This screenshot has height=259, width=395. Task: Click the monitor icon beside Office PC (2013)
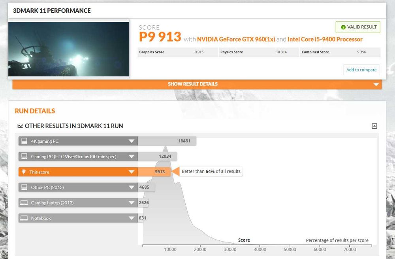pos(24,187)
